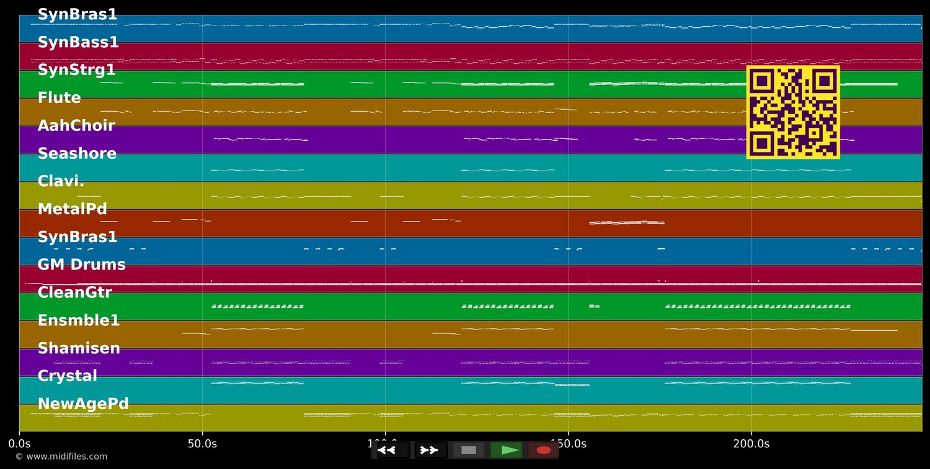
Task: Select the SynBass1 track label
Action: (78, 43)
